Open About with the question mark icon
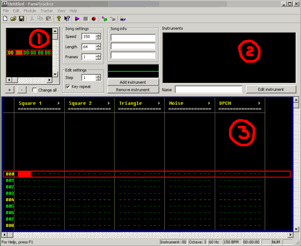 pos(59,18)
